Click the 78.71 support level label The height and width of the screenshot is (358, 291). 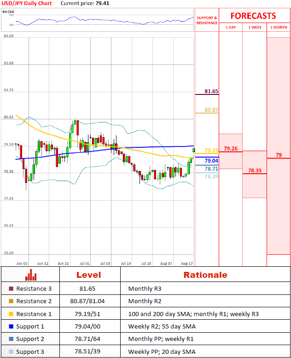(211, 169)
